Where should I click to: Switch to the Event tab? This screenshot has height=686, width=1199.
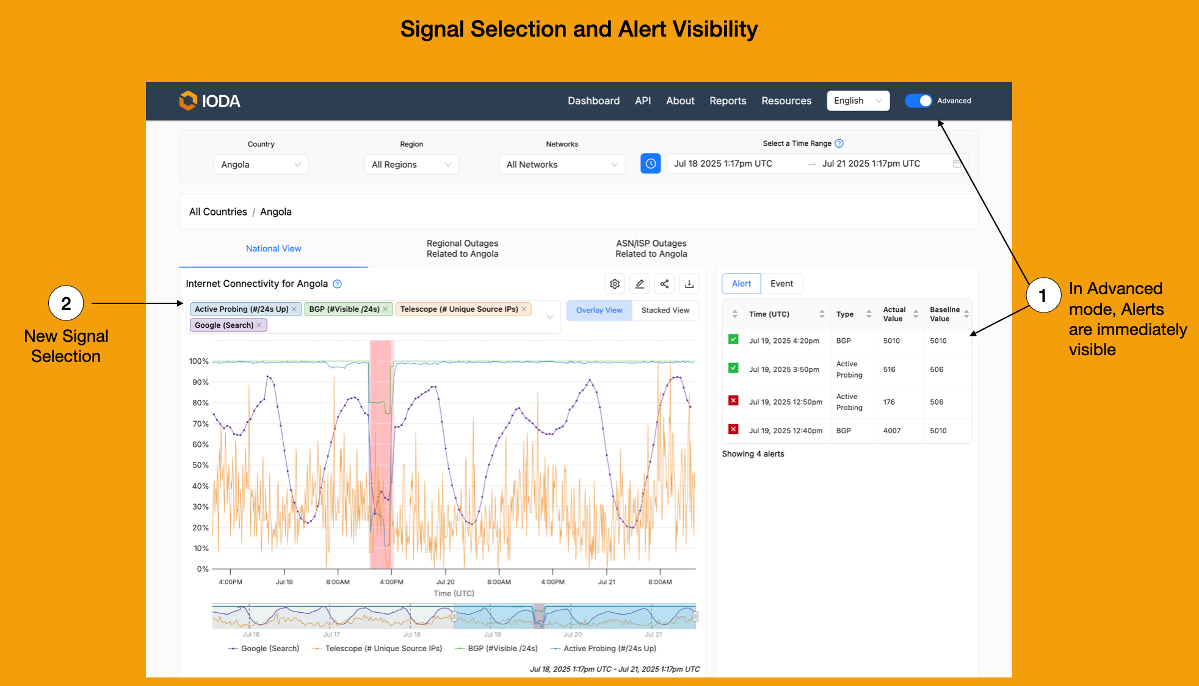pyautogui.click(x=781, y=284)
